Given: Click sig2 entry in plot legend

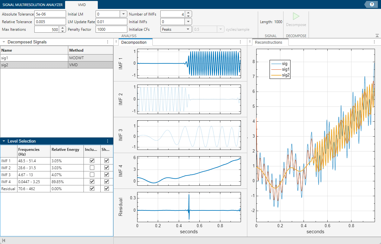Looking at the screenshot, I should tap(286, 75).
